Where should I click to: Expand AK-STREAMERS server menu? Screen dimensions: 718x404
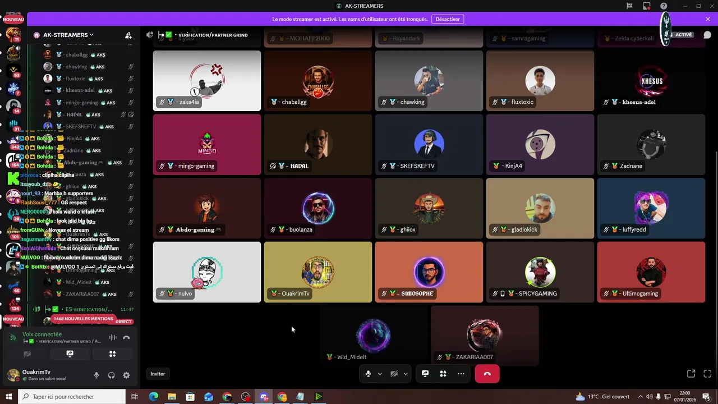[x=68, y=35]
